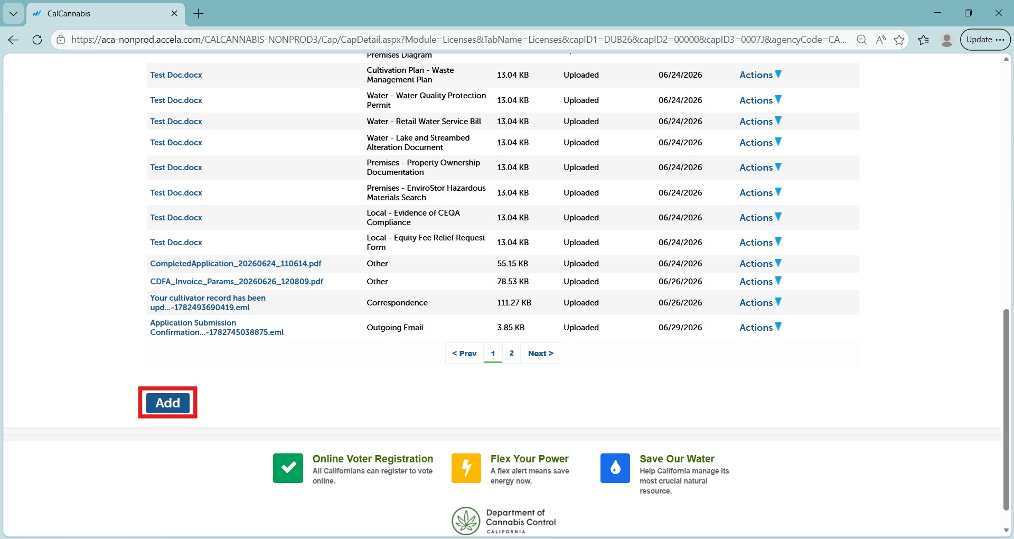
Task: Expand Actions for Property Ownership Documentation row
Action: (760, 168)
